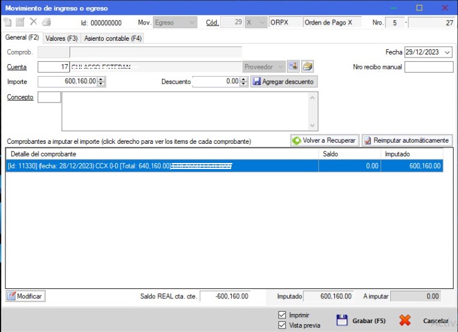Click the delete X toolbar icon
This screenshot has height=332, width=458.
(x=34, y=23)
